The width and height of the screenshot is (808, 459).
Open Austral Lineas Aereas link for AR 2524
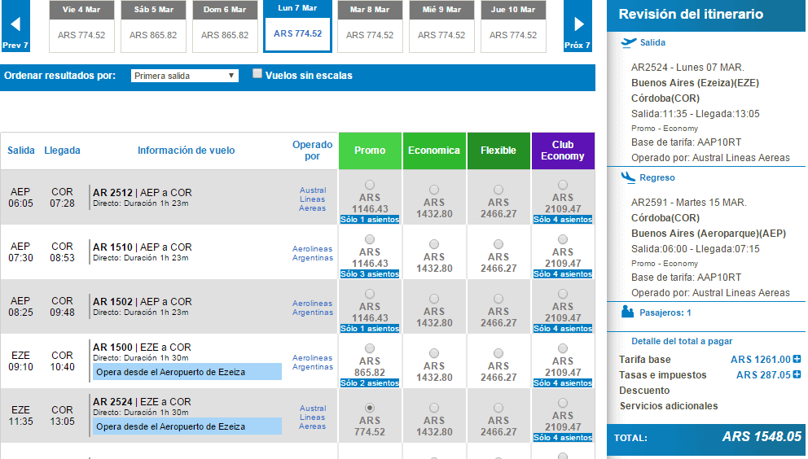(312, 417)
